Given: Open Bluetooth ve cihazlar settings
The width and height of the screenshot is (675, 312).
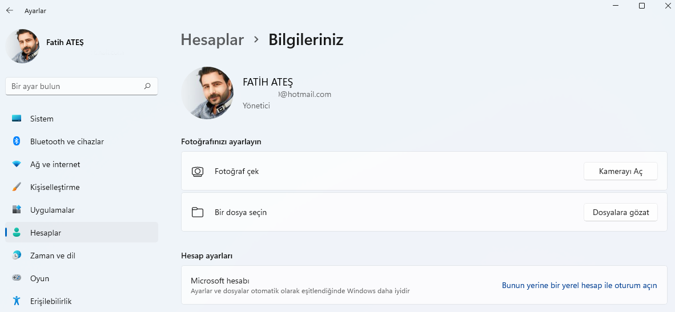Looking at the screenshot, I should [81, 141].
